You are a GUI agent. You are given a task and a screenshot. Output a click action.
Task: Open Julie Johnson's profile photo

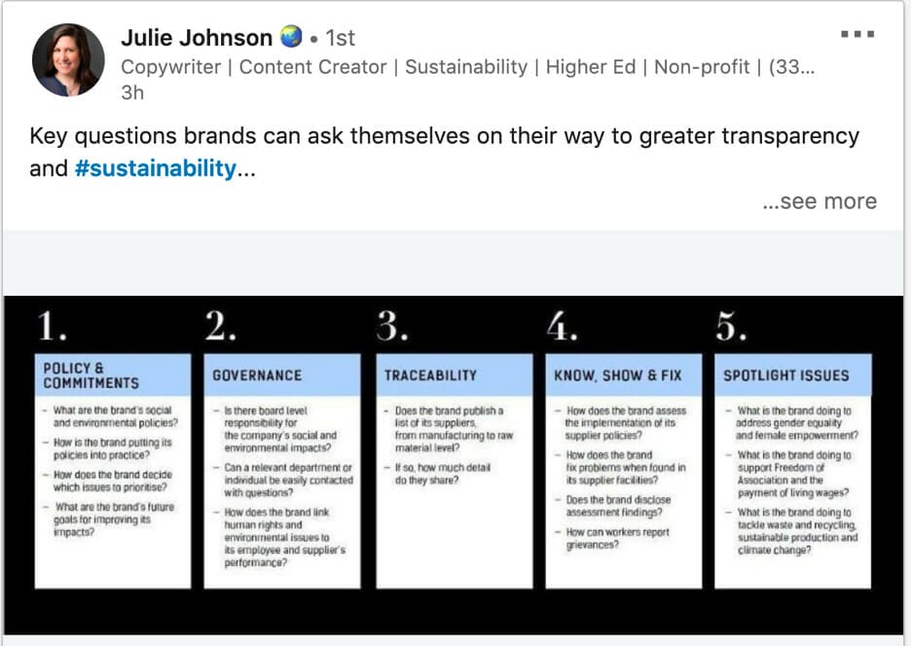point(68,60)
